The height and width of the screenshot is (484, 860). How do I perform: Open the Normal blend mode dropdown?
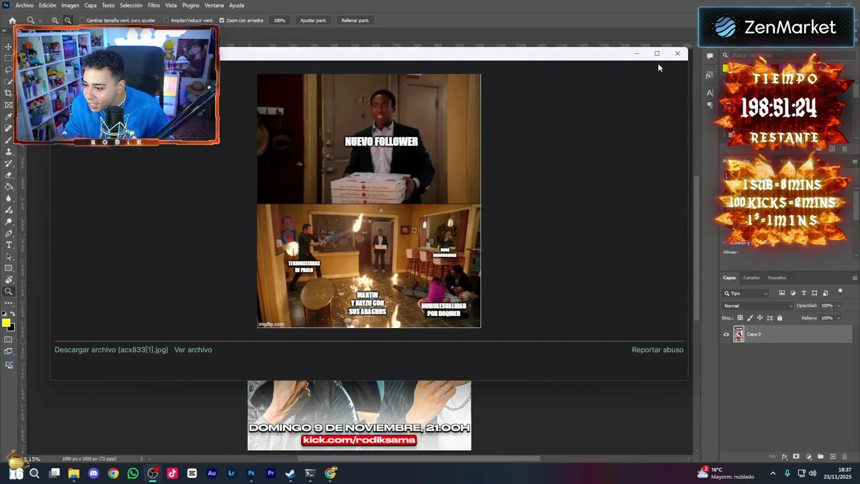pyautogui.click(x=758, y=306)
